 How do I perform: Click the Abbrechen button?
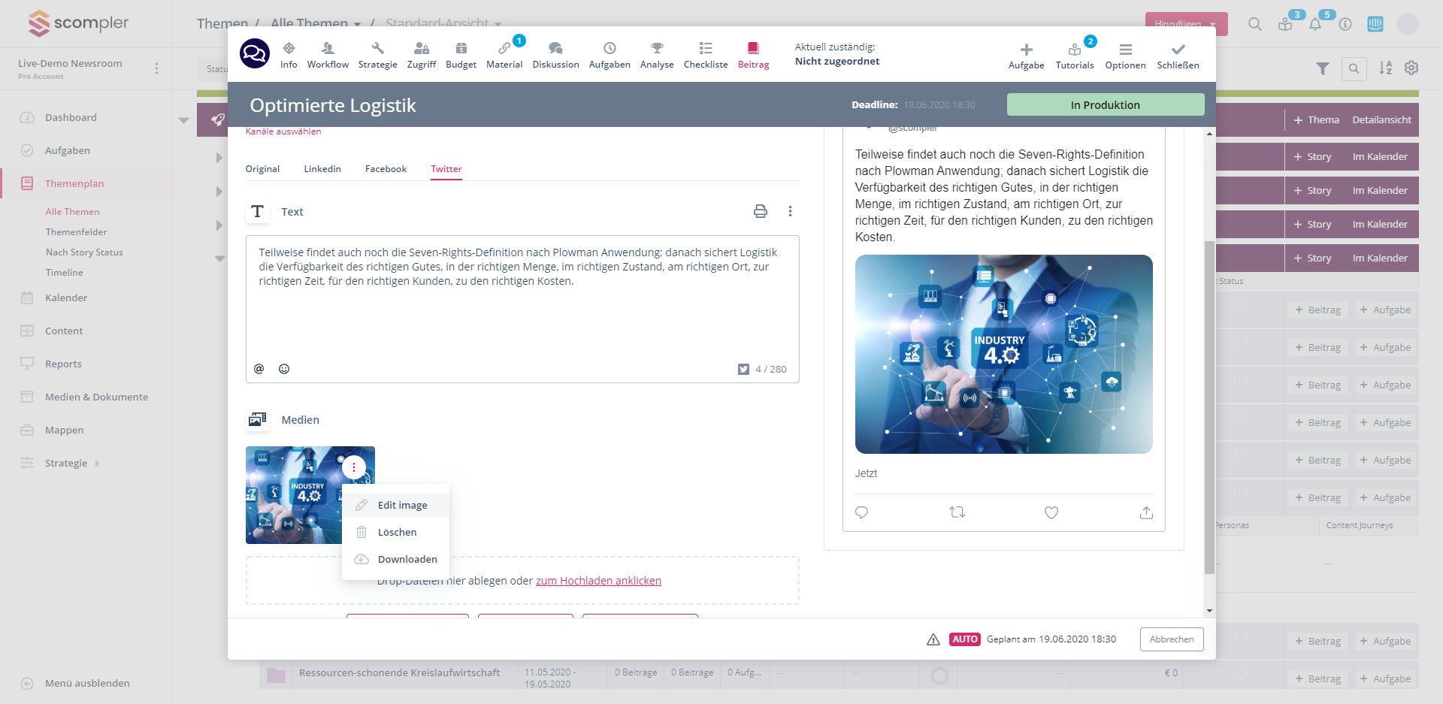(1172, 639)
